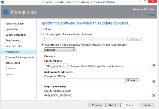
Task: Go to Requirements step
Action: pos(13,40)
